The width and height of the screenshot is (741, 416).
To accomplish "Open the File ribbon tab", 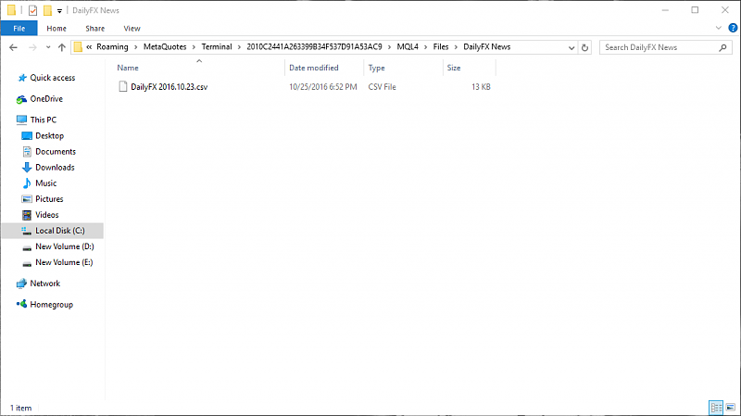I will [x=19, y=29].
